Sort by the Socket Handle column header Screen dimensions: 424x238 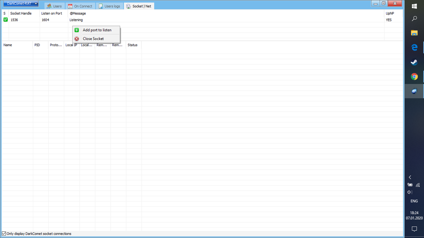click(24, 13)
